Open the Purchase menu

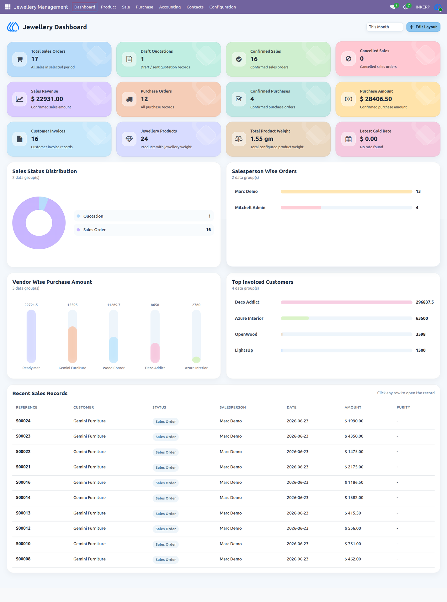[x=144, y=7]
